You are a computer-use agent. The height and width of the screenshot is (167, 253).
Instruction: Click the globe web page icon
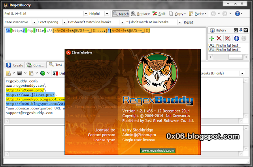(43, 73)
